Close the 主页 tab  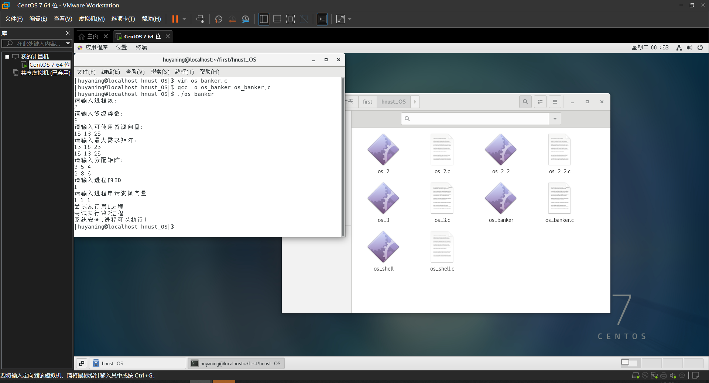pyautogui.click(x=106, y=36)
